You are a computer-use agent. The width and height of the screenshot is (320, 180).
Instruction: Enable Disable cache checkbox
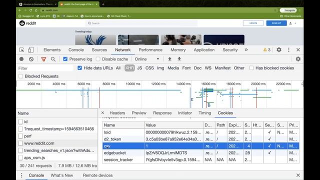pyautogui.click(x=98, y=59)
